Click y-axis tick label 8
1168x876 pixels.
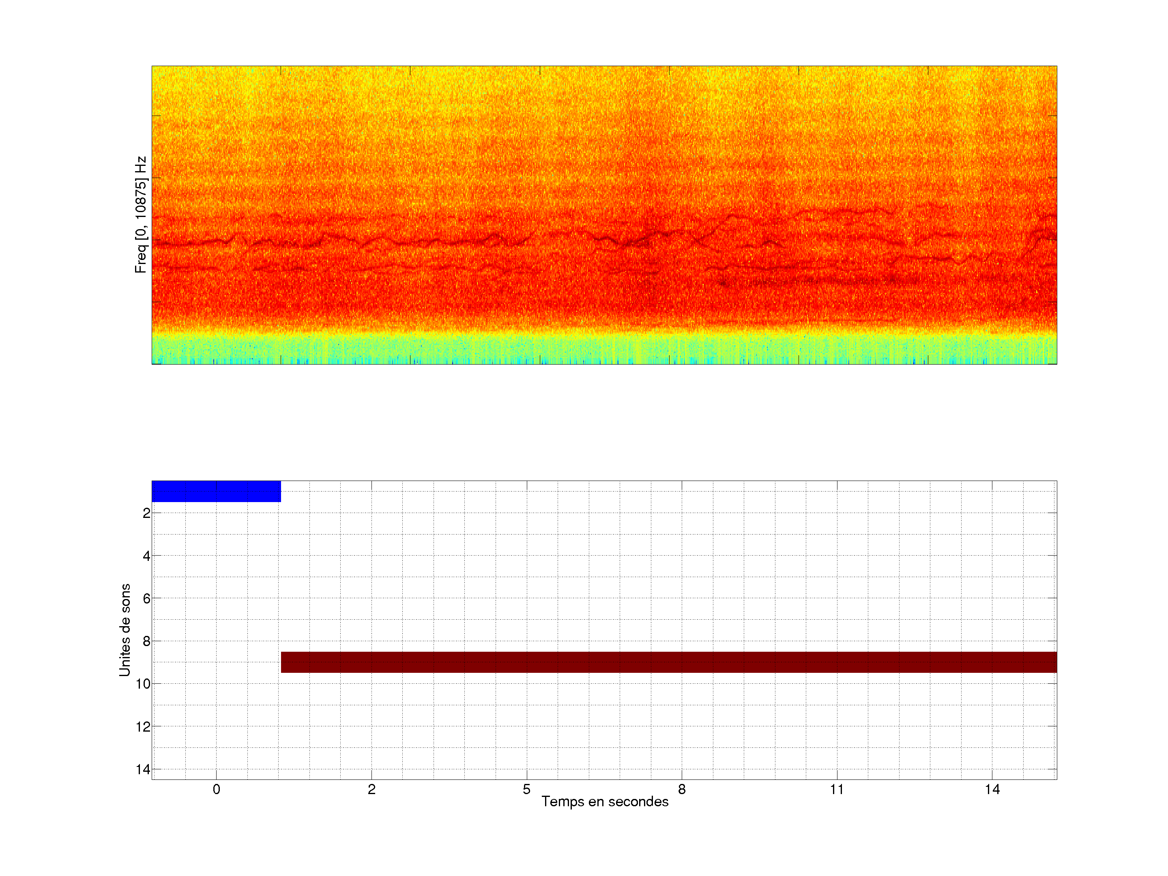pyautogui.click(x=146, y=642)
